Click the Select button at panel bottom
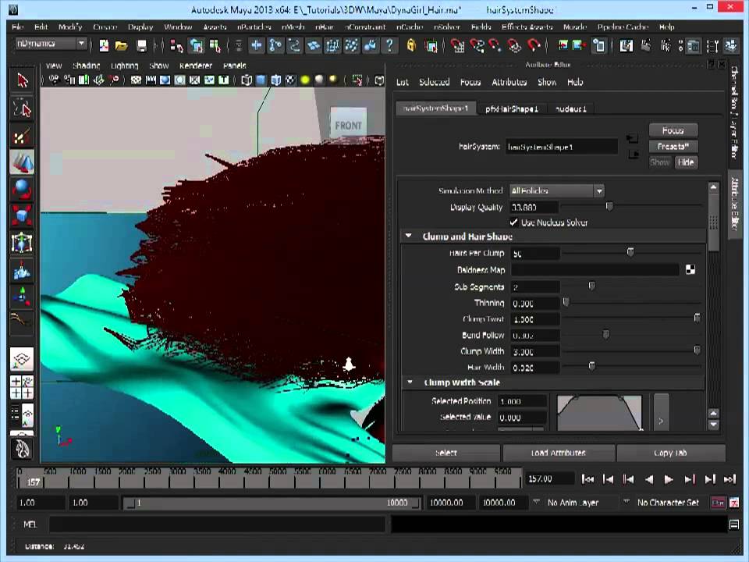The image size is (749, 562). click(x=446, y=453)
